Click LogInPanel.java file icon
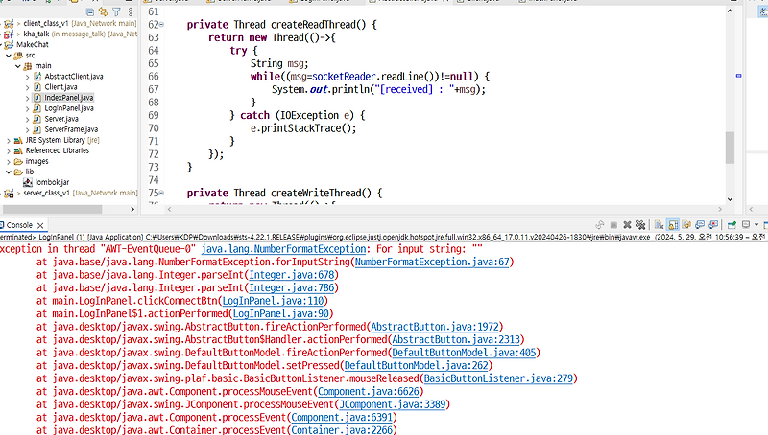The height and width of the screenshot is (435, 768). (37, 108)
